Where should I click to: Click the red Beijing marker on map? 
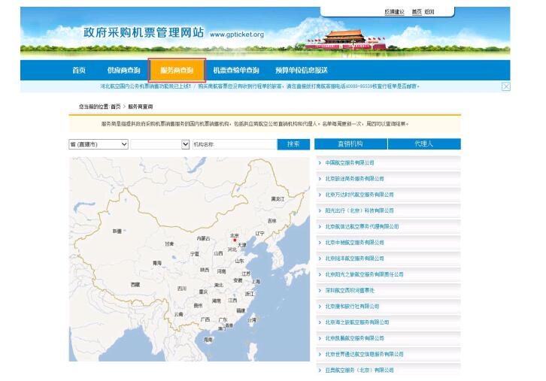pos(235,240)
